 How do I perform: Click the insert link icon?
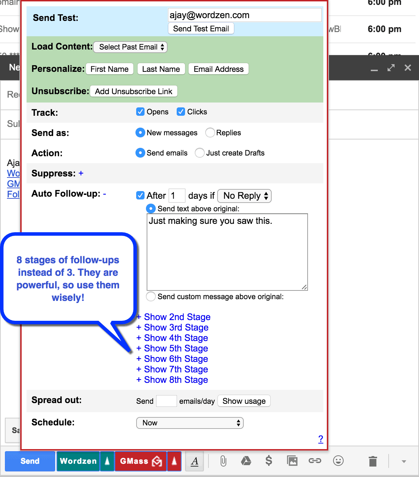tap(315, 461)
